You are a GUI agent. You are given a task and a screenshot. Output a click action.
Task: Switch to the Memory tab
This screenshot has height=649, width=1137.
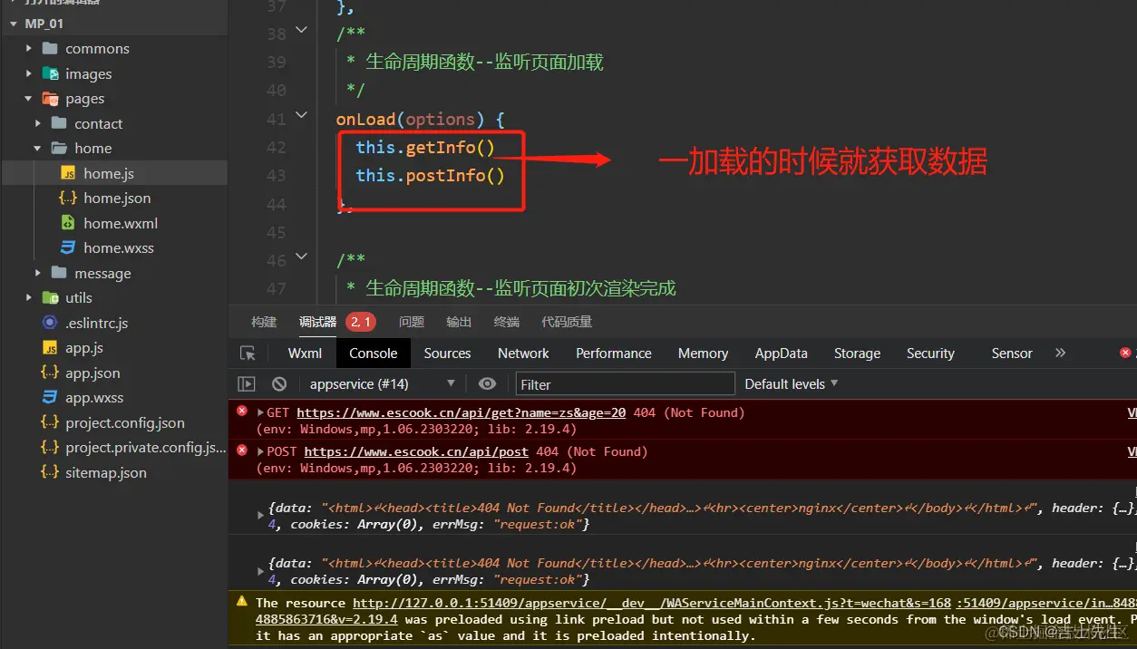(703, 354)
